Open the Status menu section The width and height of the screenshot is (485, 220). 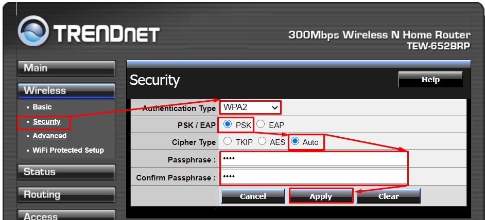66,172
